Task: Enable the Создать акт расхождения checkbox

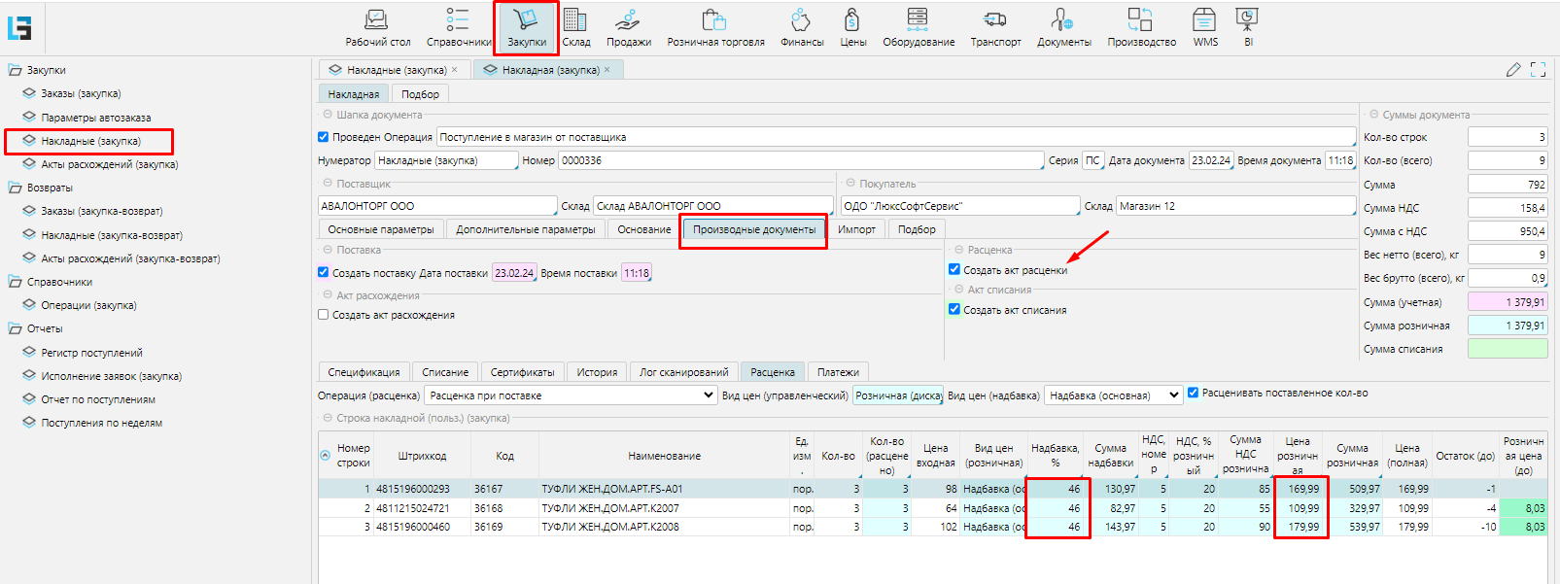Action: 324,315
